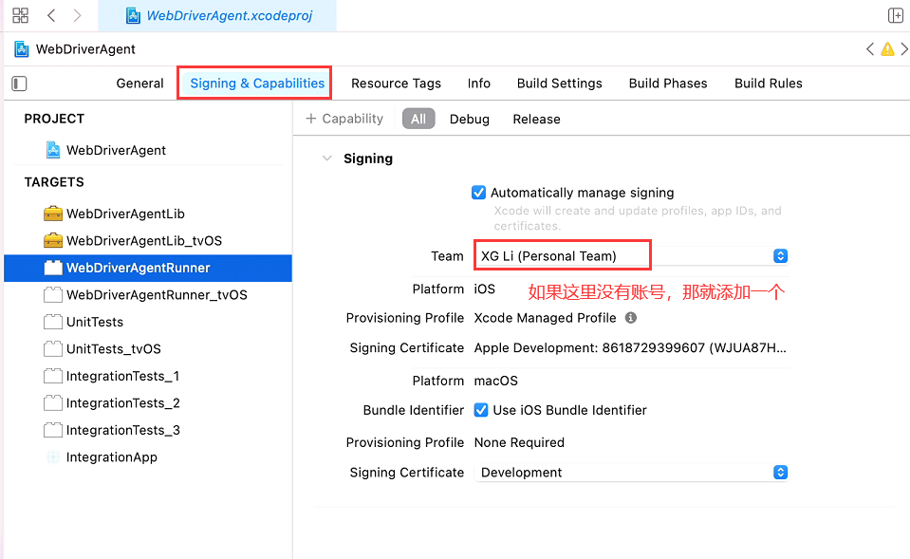Image resolution: width=910 pixels, height=559 pixels.
Task: Click the None Required provisioning text
Action: point(519,442)
